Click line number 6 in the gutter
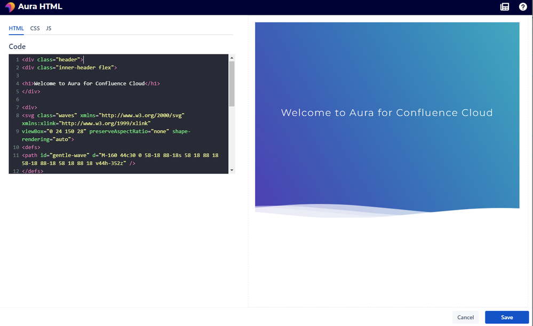 tap(17, 100)
